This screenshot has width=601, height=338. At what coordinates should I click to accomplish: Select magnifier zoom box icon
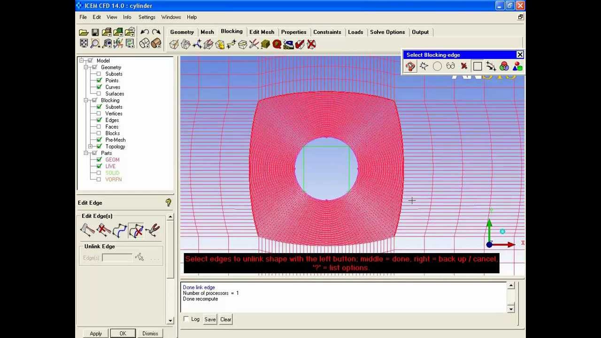coord(95,44)
